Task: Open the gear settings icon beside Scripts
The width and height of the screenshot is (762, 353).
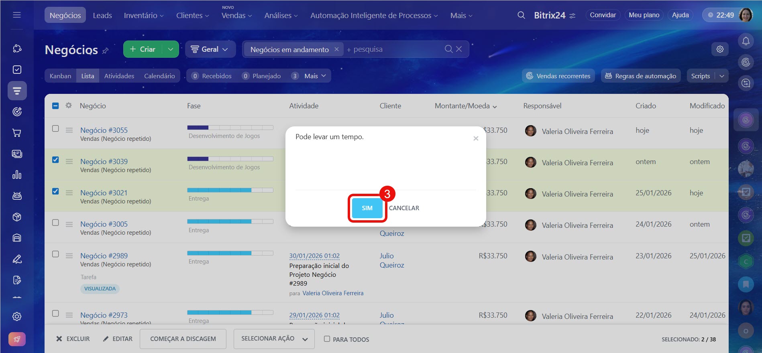Action: [x=720, y=49]
